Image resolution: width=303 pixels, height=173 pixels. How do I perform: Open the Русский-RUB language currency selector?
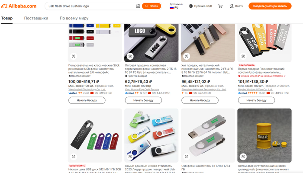pyautogui.click(x=200, y=6)
